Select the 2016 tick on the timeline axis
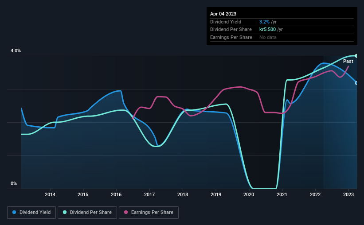 116,194
